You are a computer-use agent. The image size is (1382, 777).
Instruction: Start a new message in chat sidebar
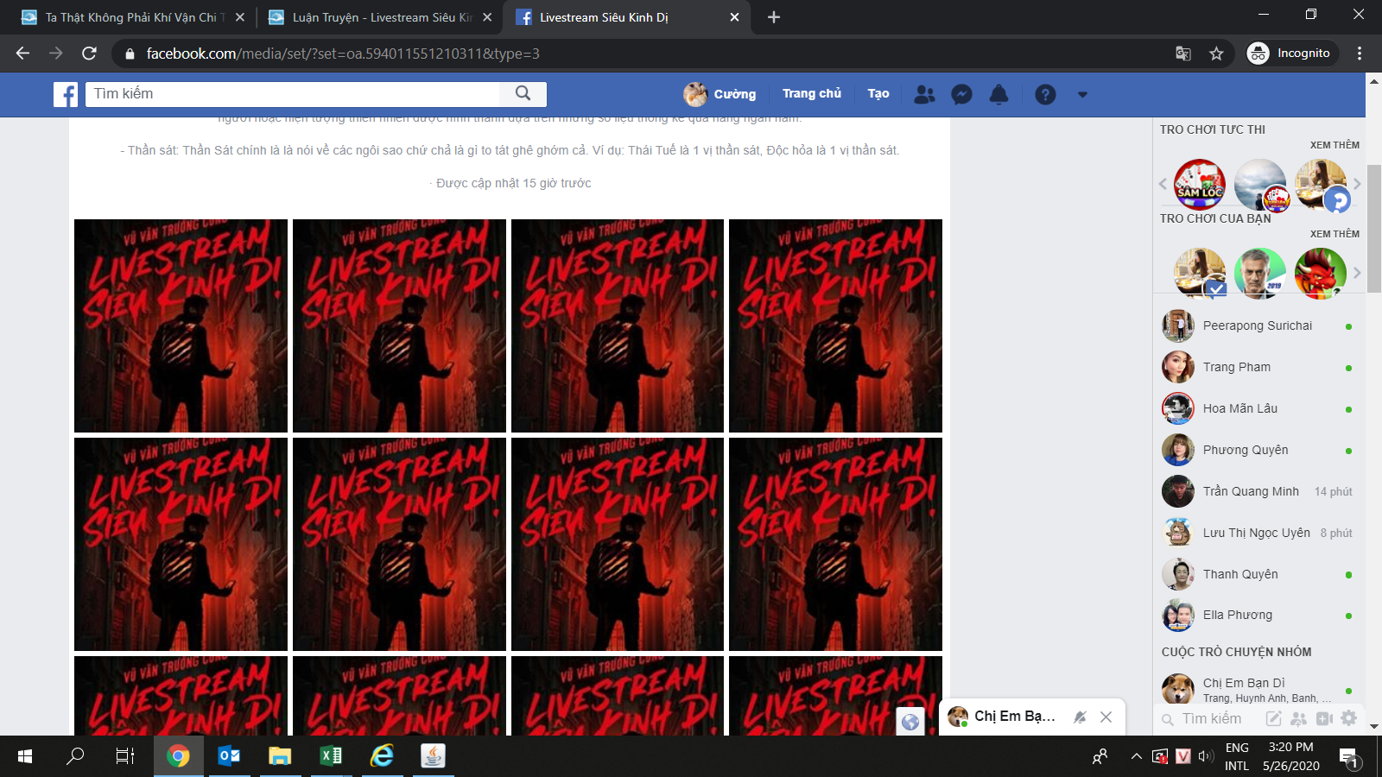tap(1273, 718)
